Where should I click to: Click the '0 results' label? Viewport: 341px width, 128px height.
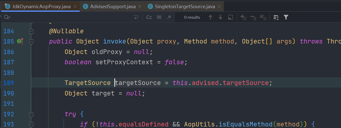tap(192, 17)
